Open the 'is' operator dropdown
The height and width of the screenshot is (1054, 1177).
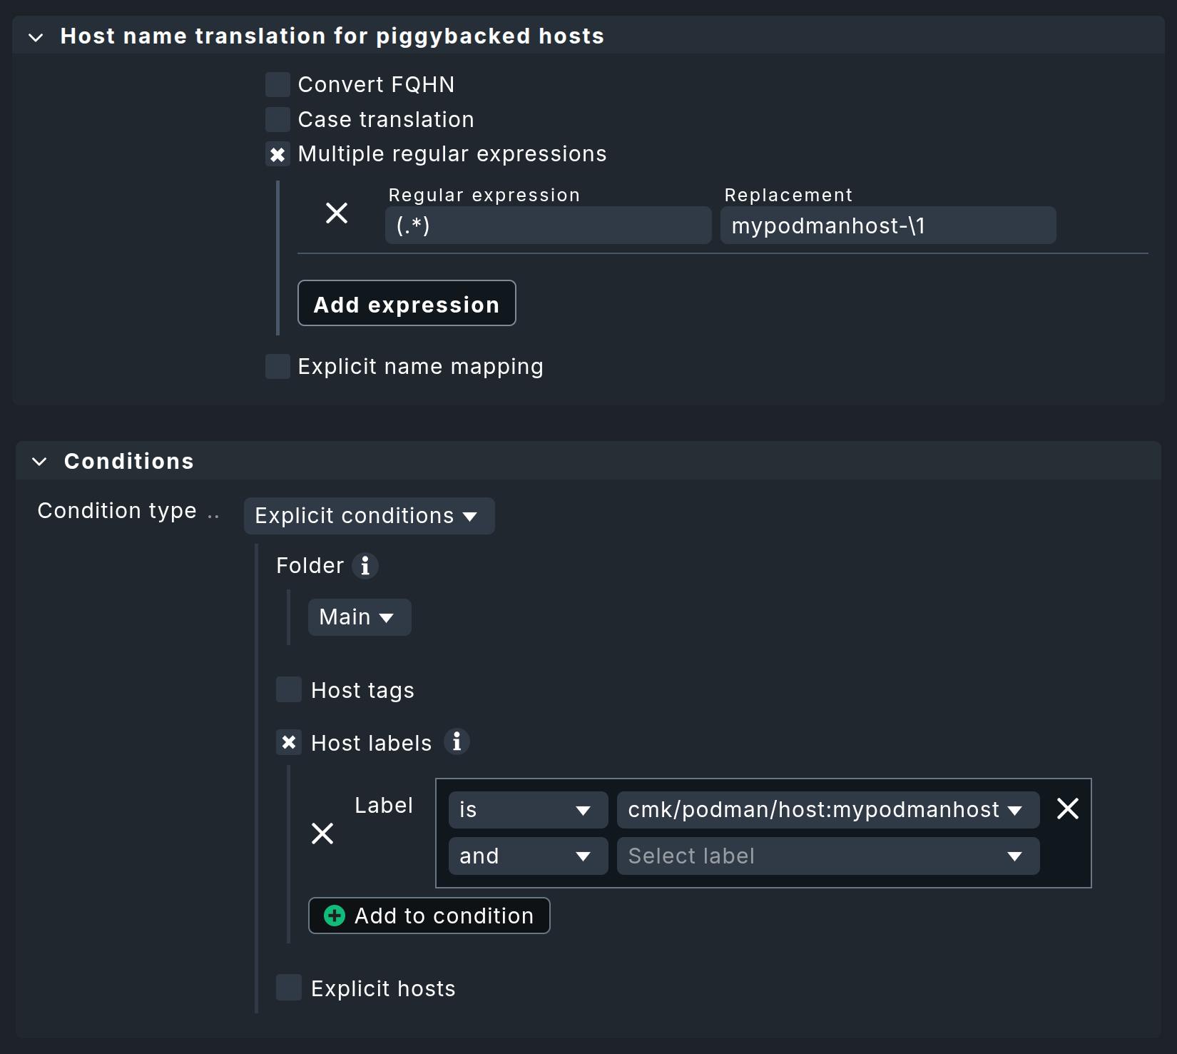[527, 810]
